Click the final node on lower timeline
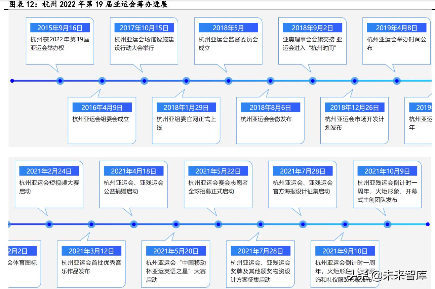Screen dimensions: 435x289 [427, 224]
